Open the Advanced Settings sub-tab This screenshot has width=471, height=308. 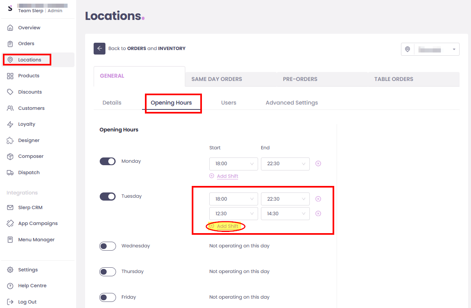point(291,103)
